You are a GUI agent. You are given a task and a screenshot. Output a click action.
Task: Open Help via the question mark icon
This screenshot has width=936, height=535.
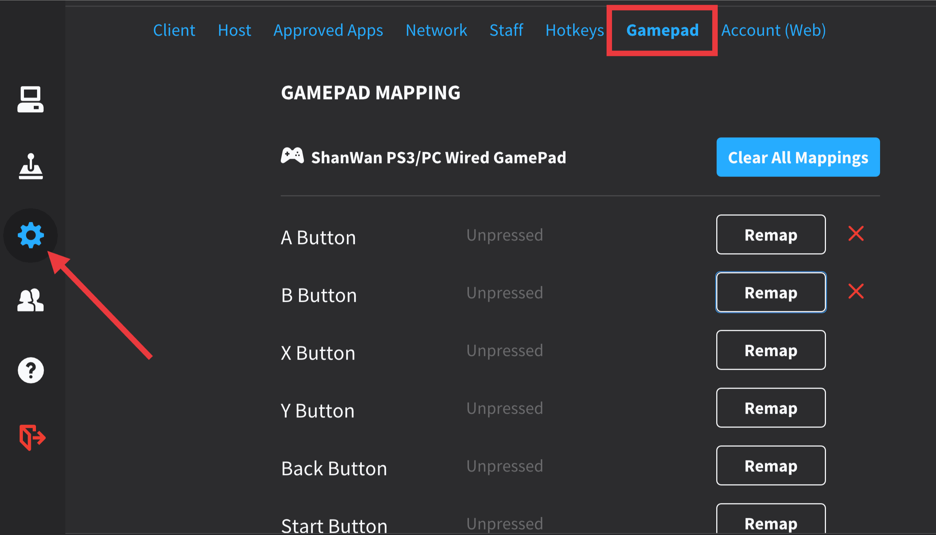tap(31, 370)
